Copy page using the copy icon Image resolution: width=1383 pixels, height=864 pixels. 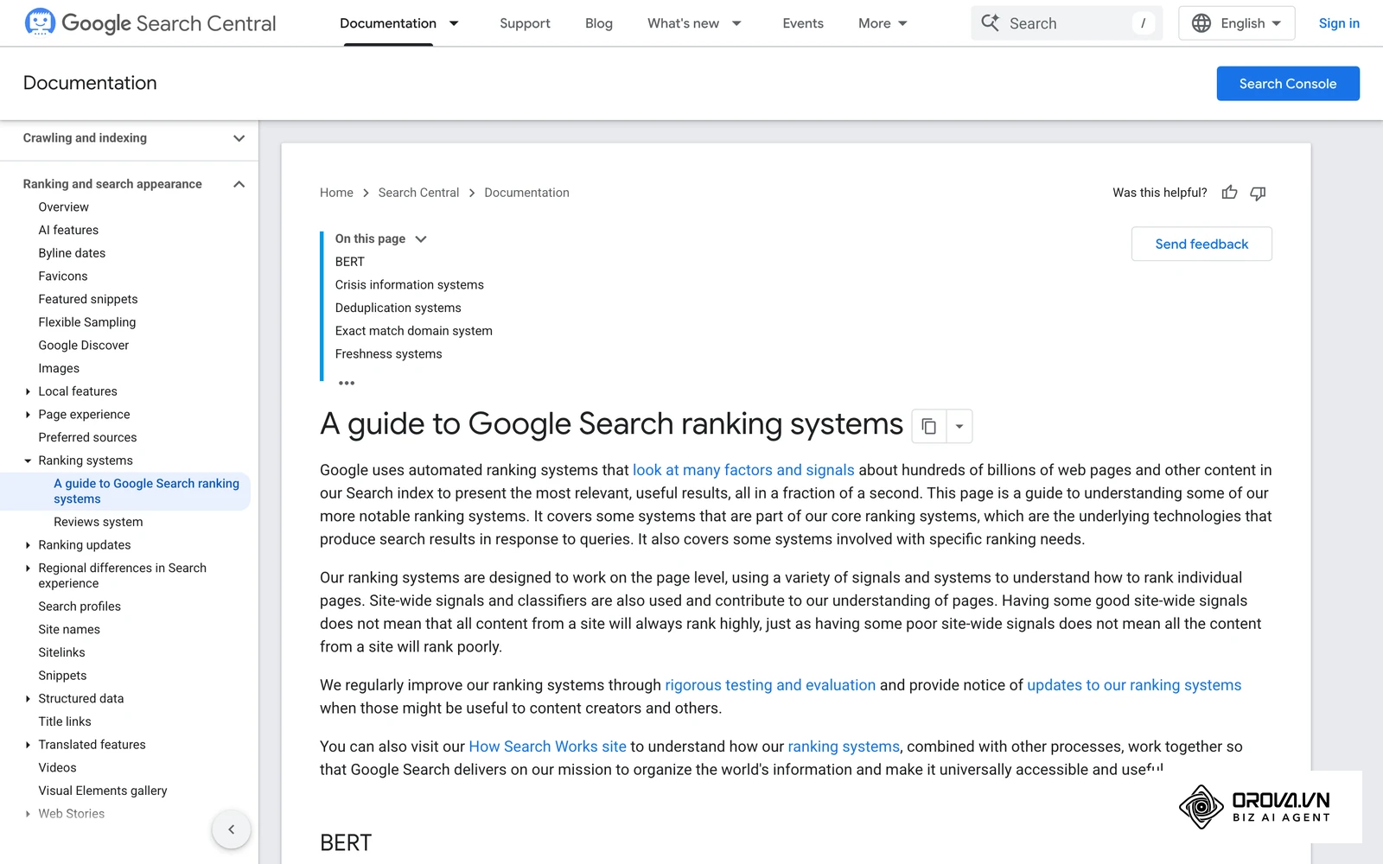[929, 426]
